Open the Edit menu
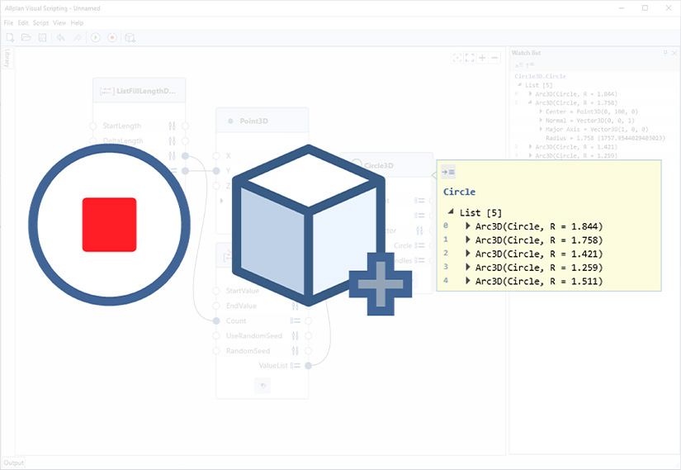Image resolution: width=681 pixels, height=470 pixels. (23, 22)
